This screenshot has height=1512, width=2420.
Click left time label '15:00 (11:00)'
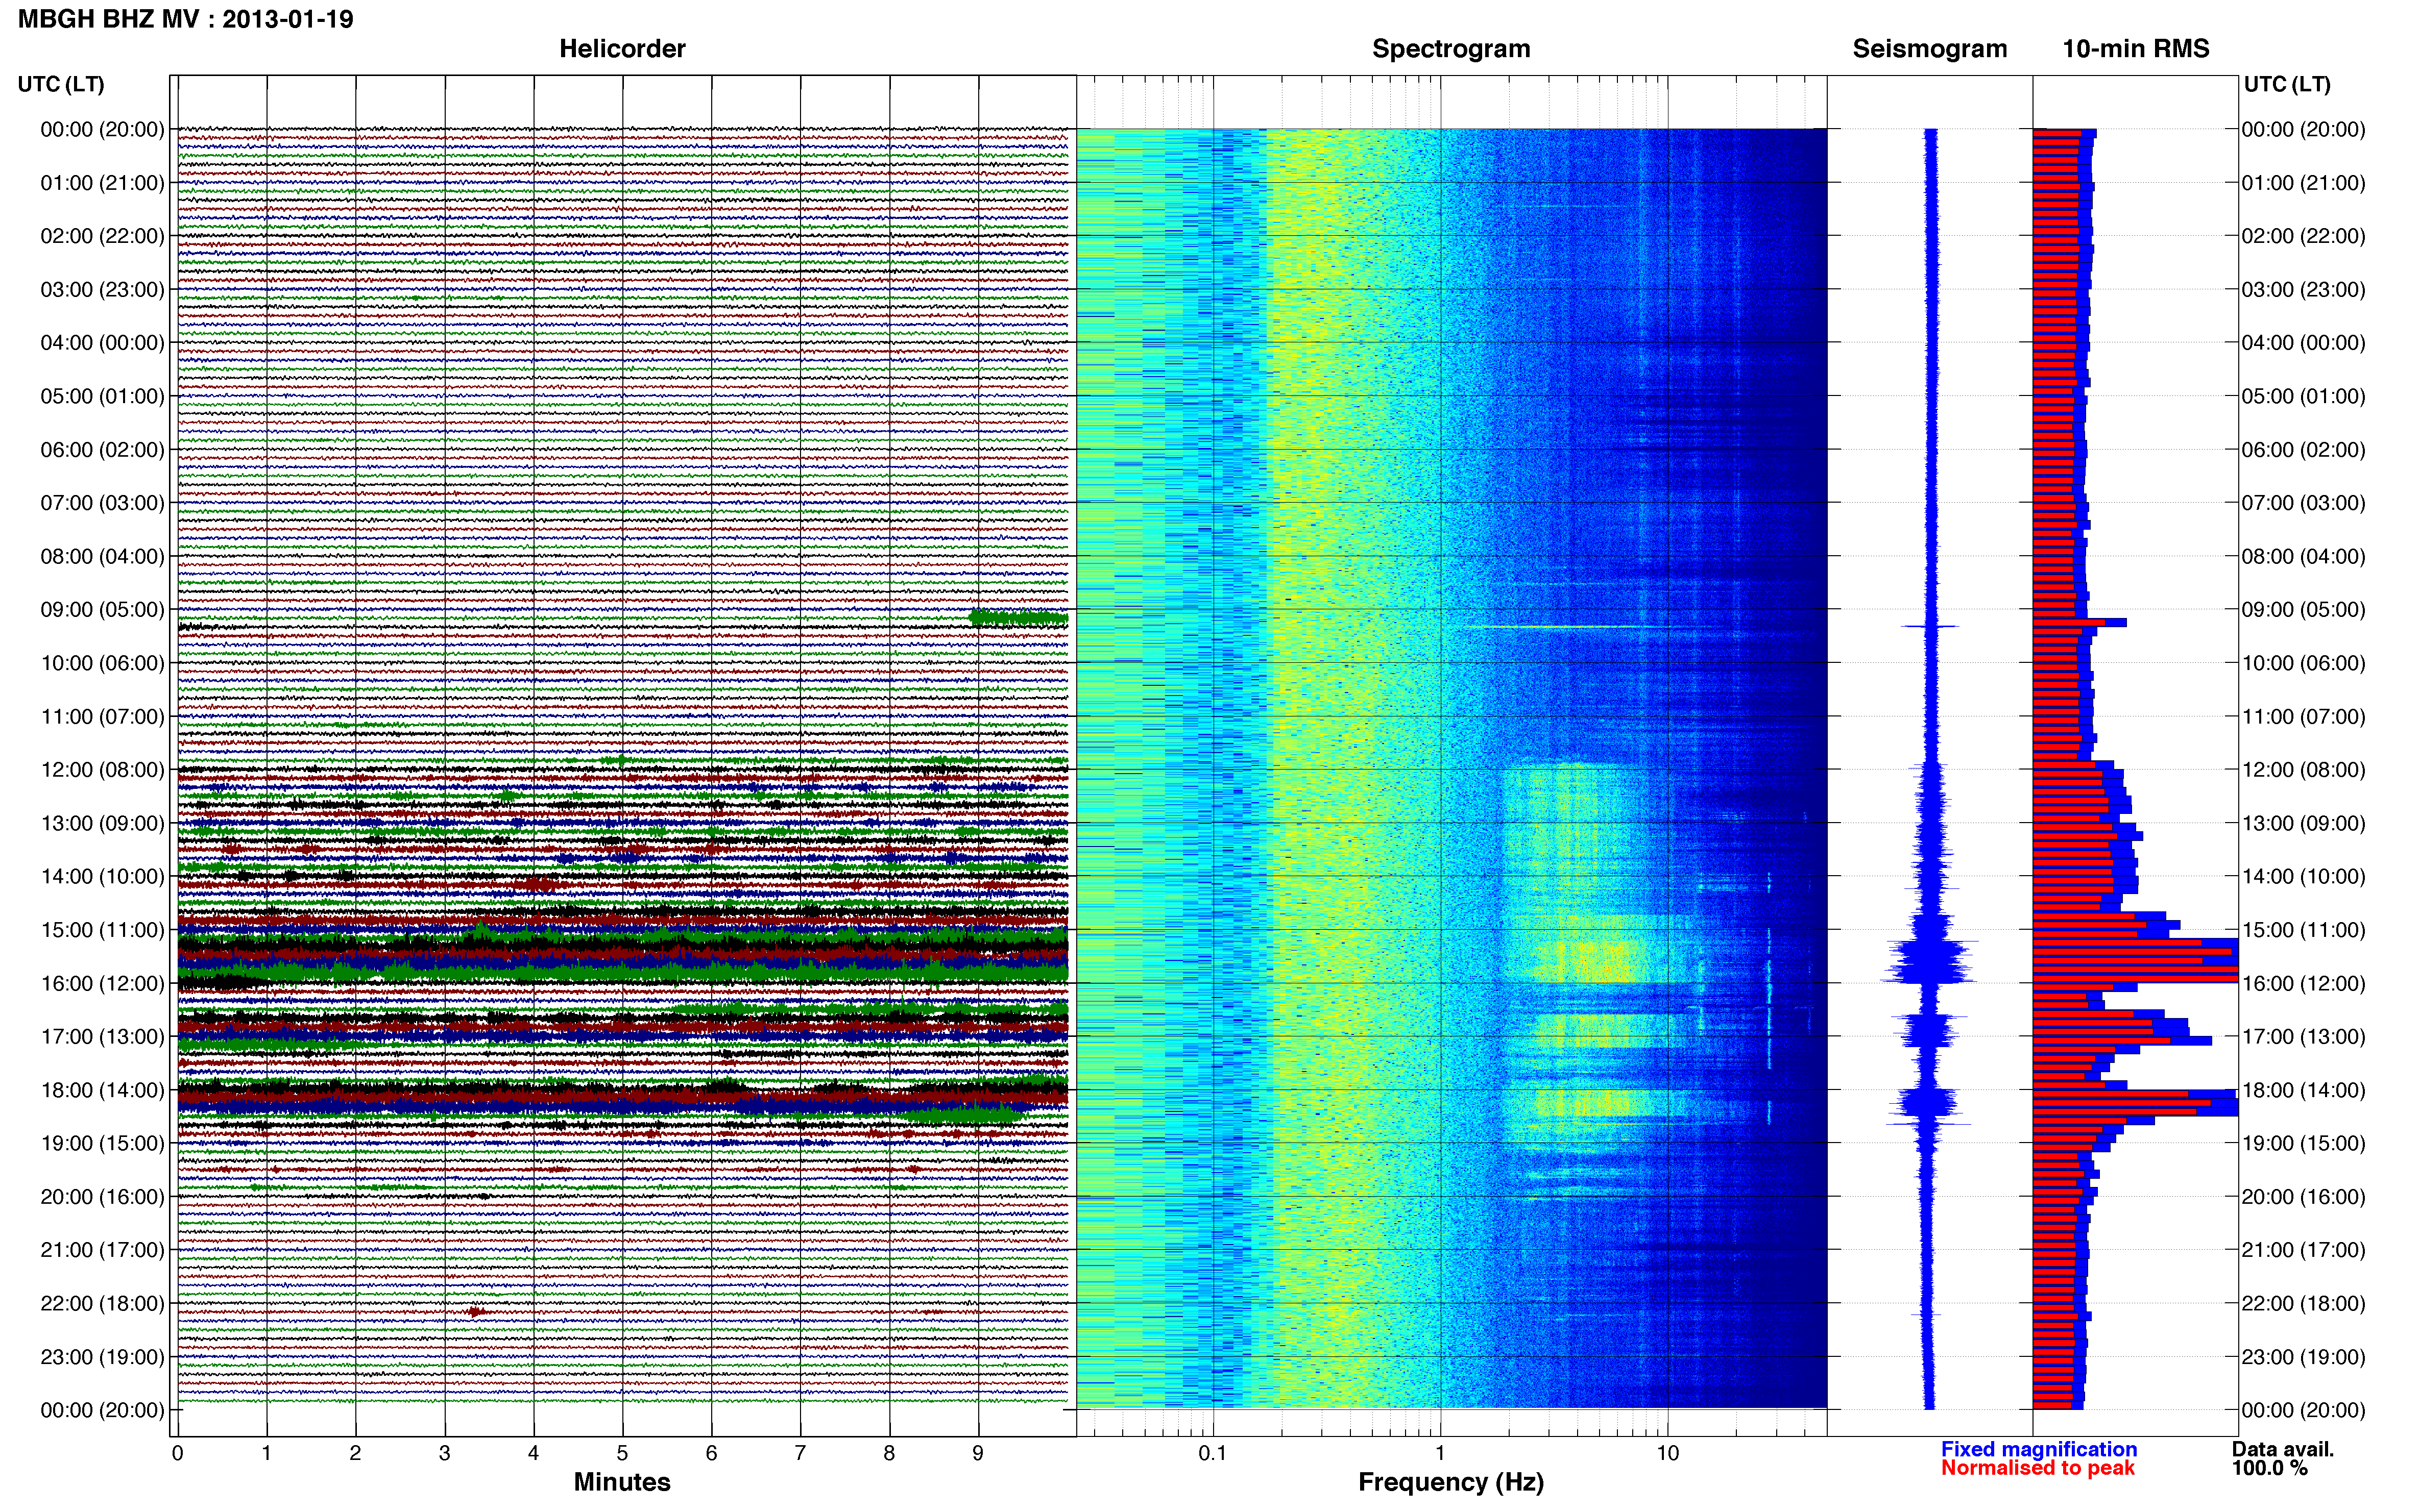(x=102, y=929)
